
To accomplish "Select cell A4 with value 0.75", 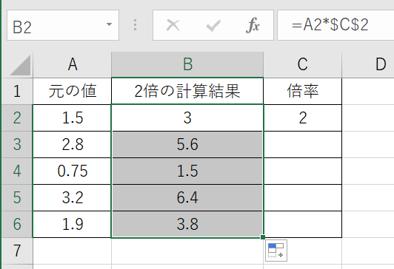I will point(73,171).
